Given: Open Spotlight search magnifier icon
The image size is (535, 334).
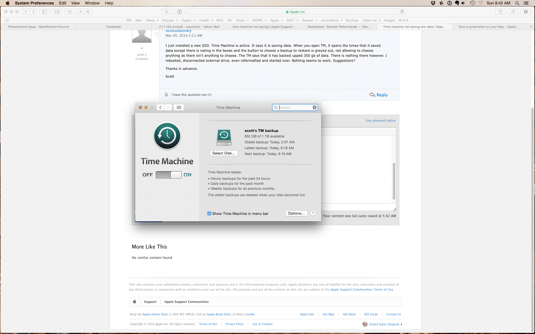Looking at the screenshot, I should click(x=517, y=3).
